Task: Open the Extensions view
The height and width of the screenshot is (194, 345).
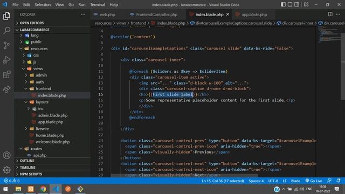Action: (6, 74)
